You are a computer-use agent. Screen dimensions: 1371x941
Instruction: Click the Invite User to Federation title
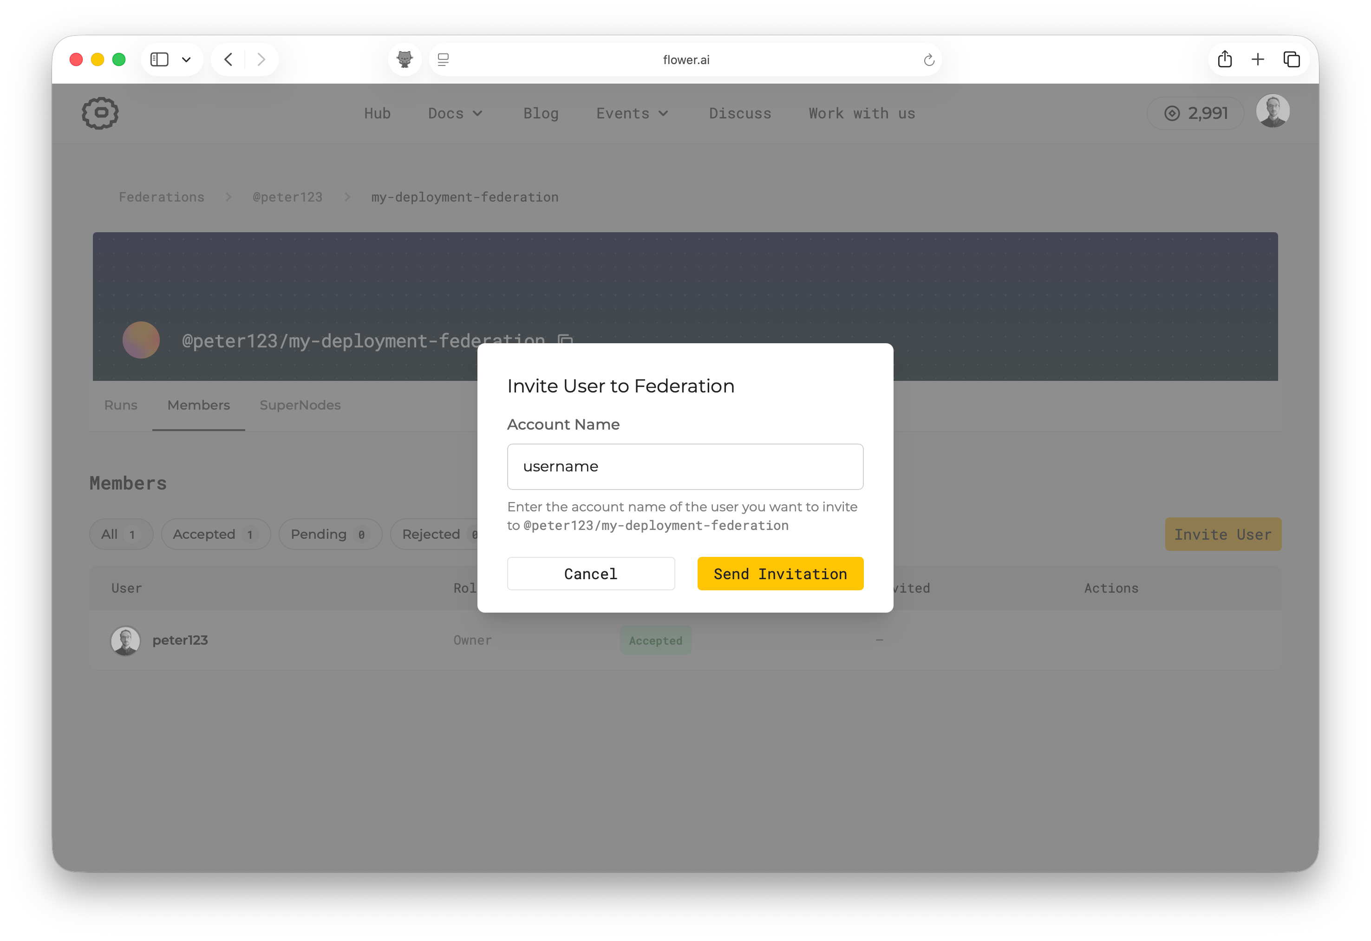coord(620,386)
